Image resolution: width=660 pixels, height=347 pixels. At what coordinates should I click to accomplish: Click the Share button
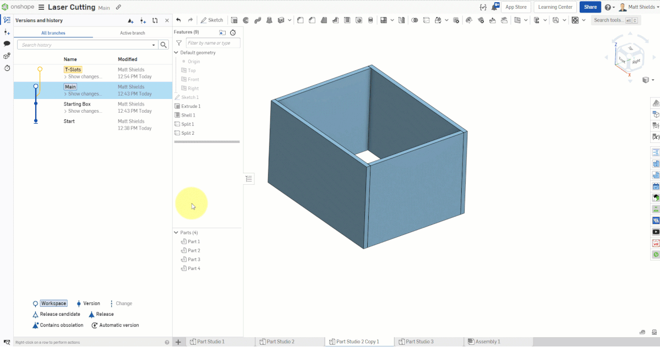point(590,7)
